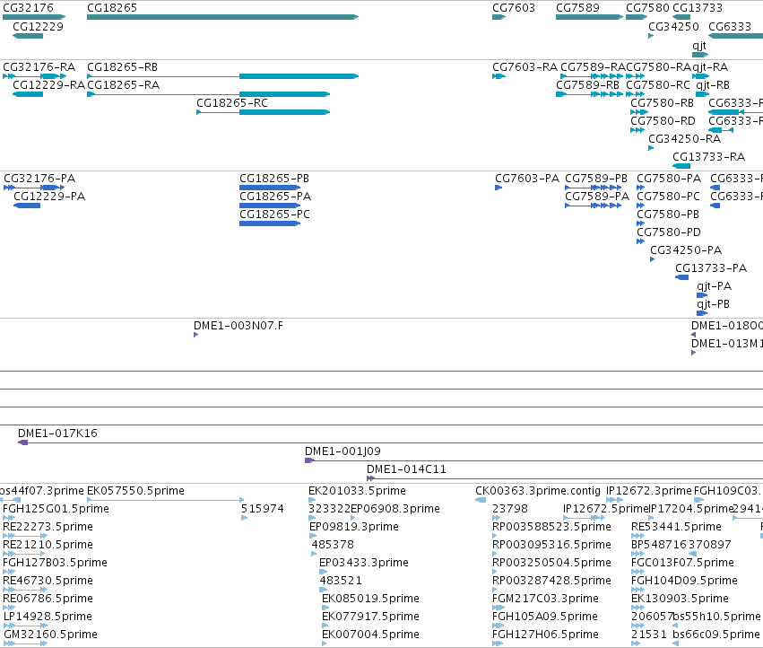Select protein CG7589-PA
This screenshot has height=648, width=763.
click(x=594, y=206)
